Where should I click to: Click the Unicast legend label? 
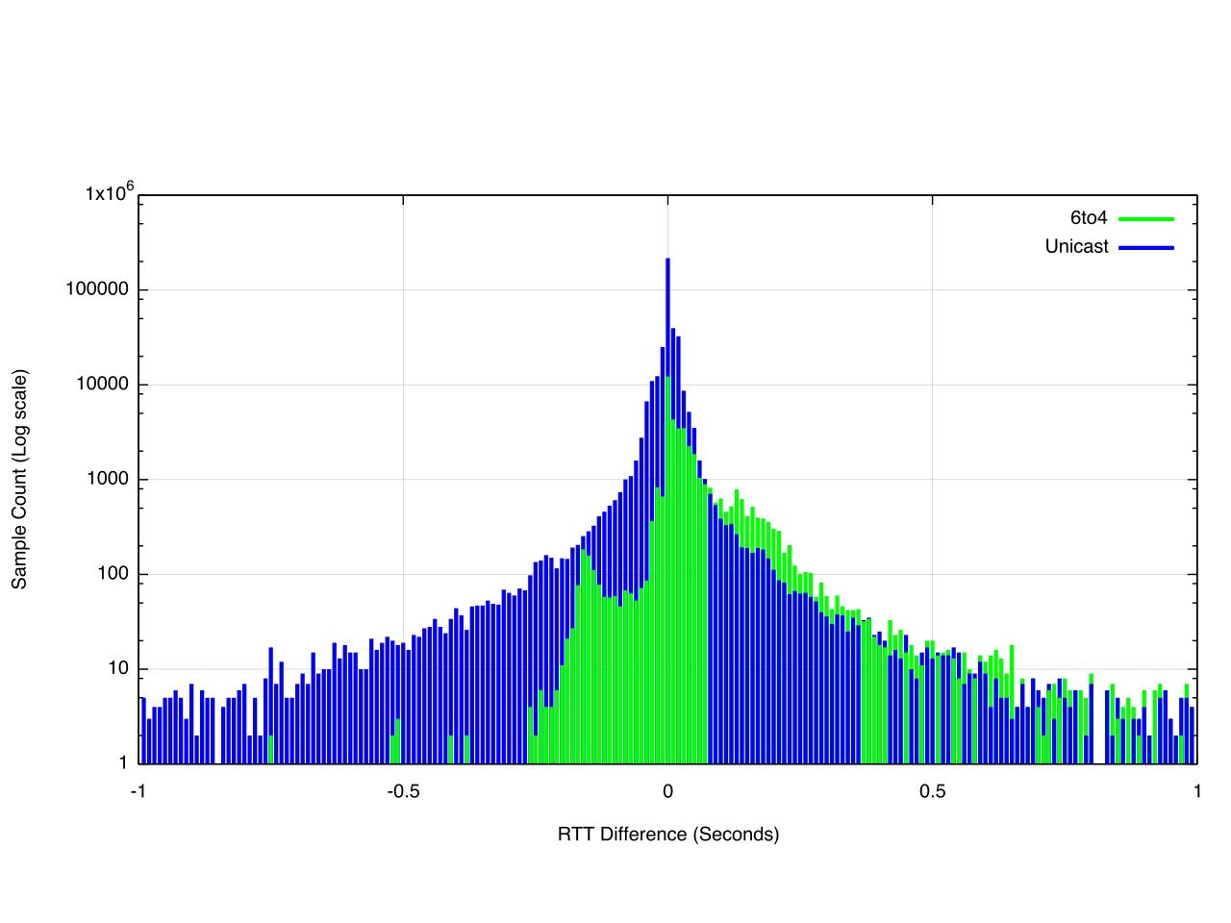(1076, 246)
